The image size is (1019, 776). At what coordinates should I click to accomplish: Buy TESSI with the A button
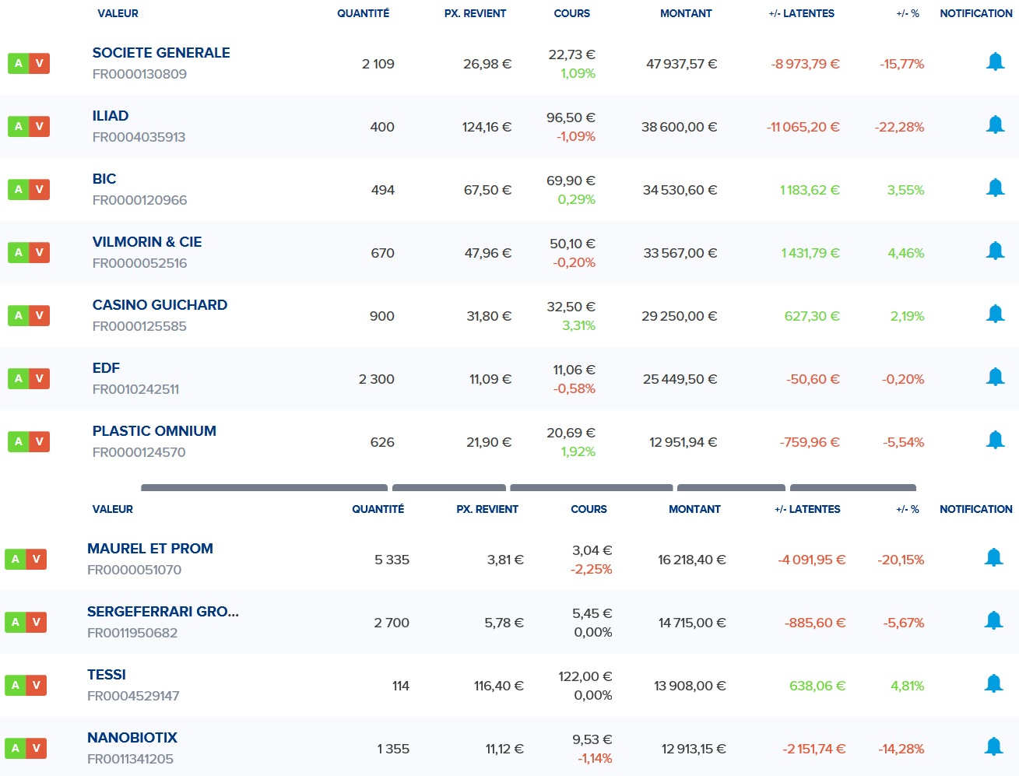click(x=15, y=686)
